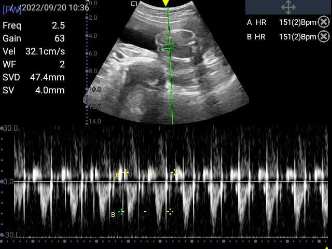Click the A HR 151(2)Bpm result row

point(282,22)
